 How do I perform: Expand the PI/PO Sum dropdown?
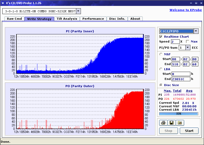[x=188, y=48]
